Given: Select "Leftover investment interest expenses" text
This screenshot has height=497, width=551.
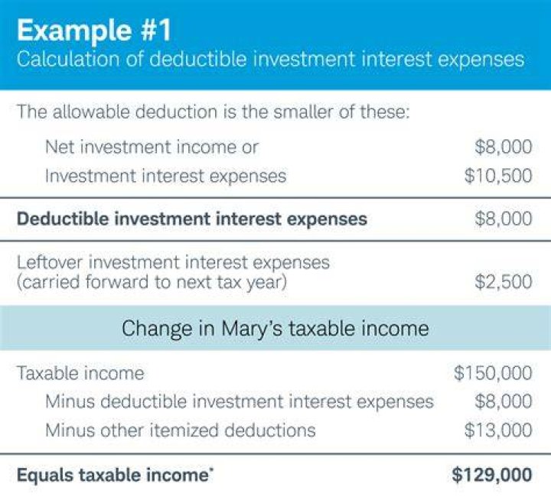Looking at the screenshot, I should 173,262.
